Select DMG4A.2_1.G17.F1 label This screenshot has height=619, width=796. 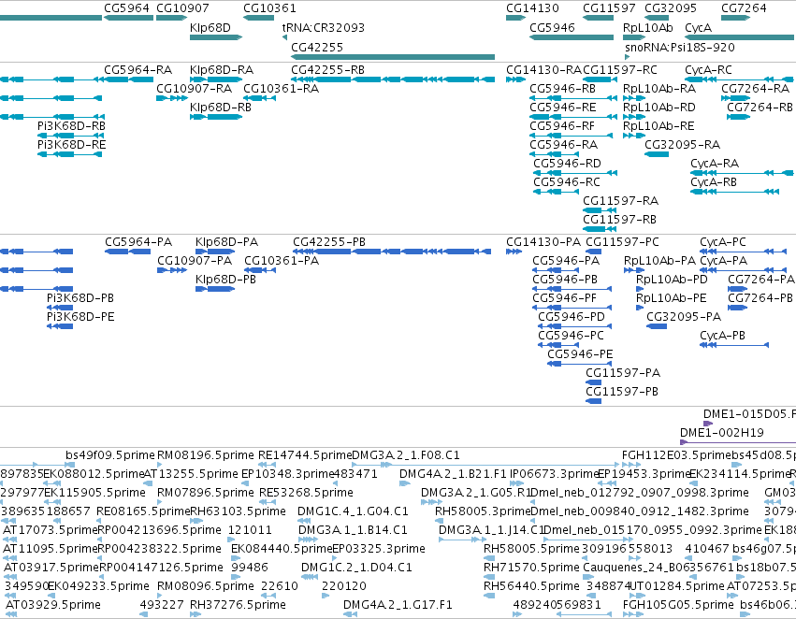click(398, 605)
